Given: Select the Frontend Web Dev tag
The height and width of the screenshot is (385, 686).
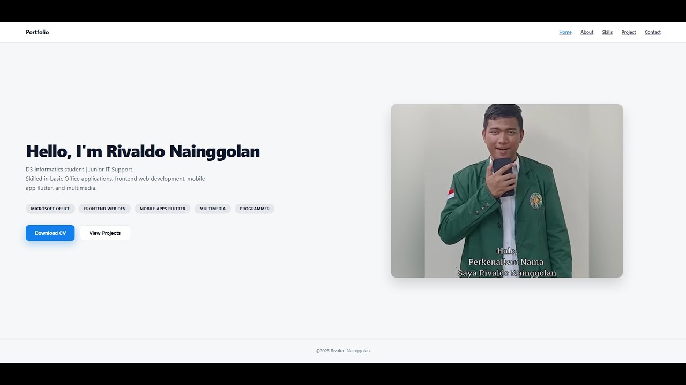Looking at the screenshot, I should [105, 209].
